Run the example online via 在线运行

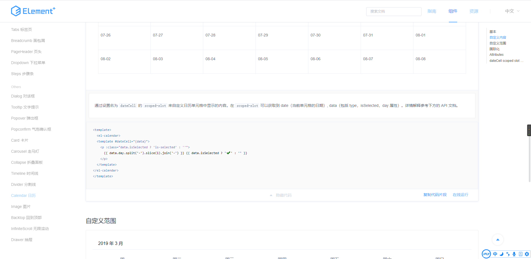click(460, 195)
